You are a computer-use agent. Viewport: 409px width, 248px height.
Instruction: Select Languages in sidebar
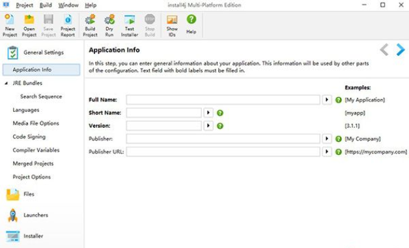[26, 110]
